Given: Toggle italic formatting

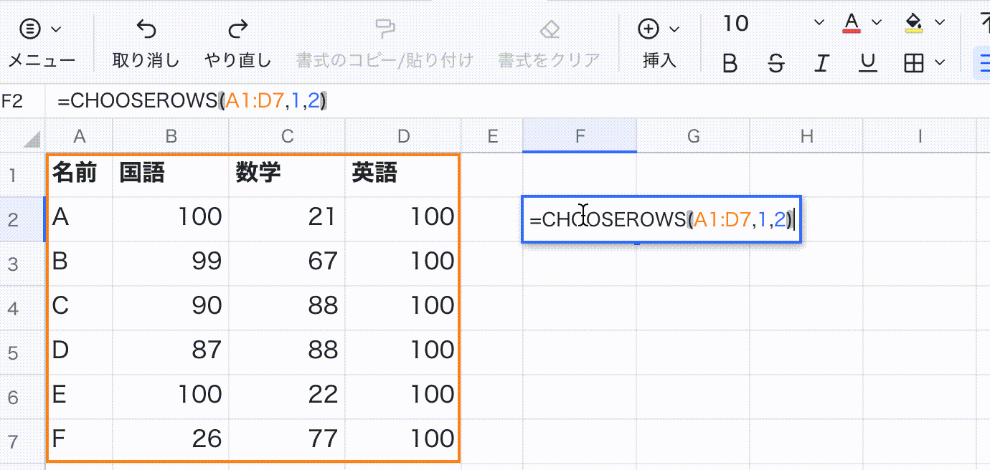Looking at the screenshot, I should (822, 63).
